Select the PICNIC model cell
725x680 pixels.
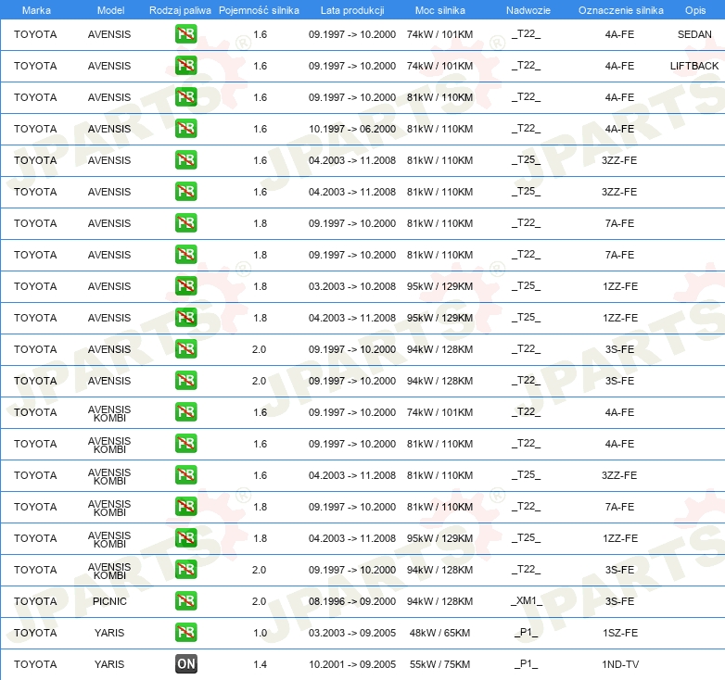point(109,601)
